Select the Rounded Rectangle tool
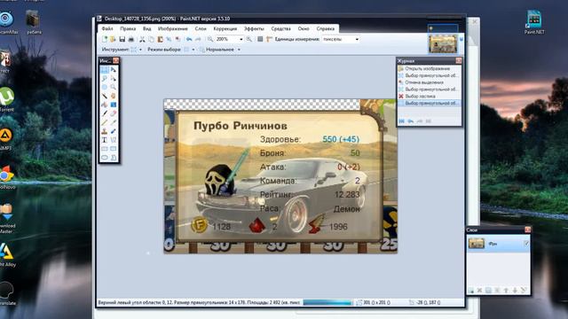 (x=114, y=148)
